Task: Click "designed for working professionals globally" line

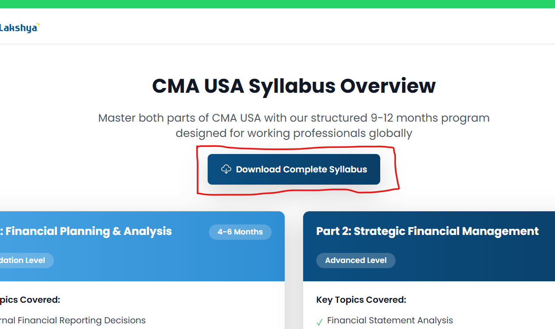Action: 293,133
